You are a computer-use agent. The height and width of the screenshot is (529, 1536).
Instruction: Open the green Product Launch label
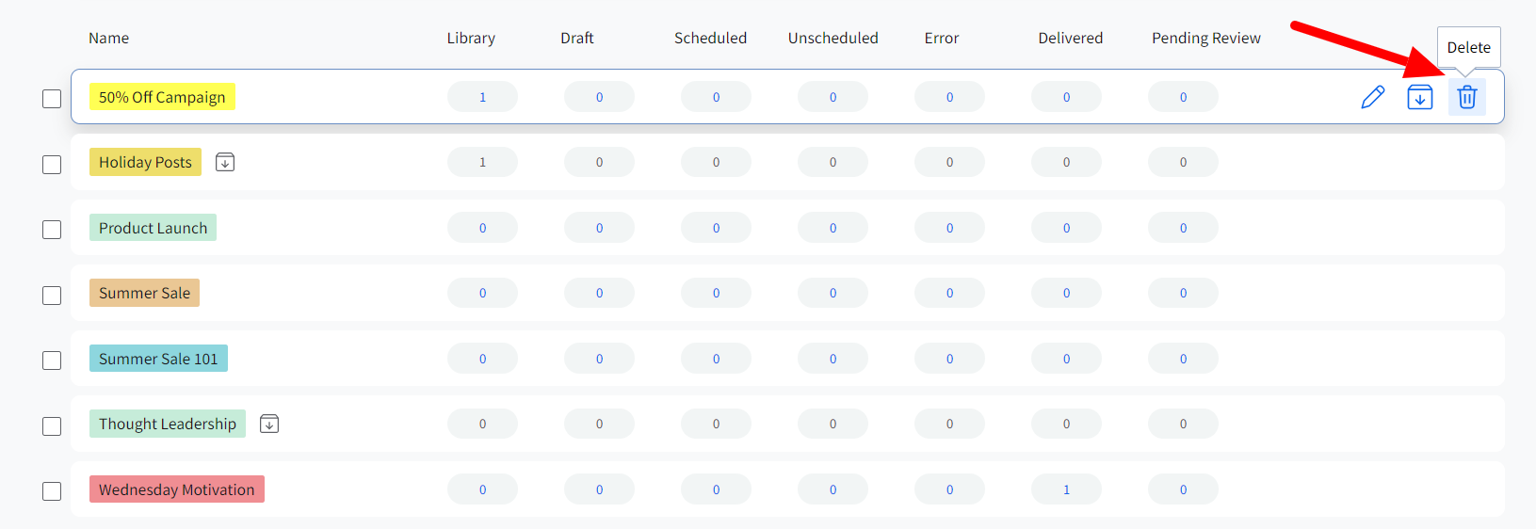[x=153, y=228]
